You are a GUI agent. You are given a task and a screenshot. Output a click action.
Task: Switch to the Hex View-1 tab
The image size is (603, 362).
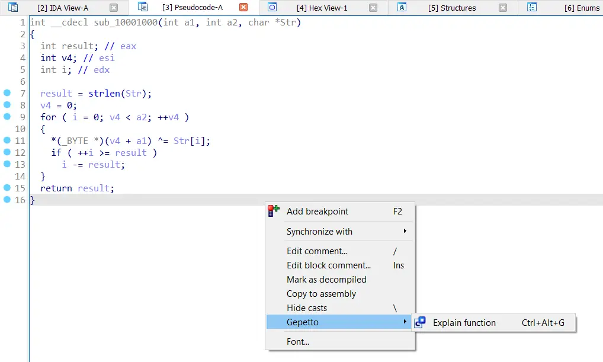[x=322, y=8]
